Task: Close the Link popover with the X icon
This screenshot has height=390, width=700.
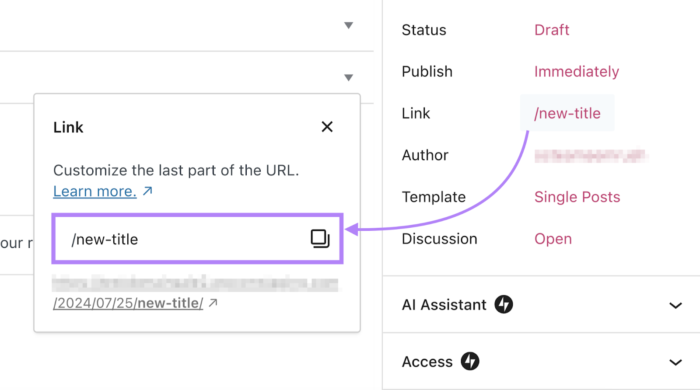Action: click(x=327, y=127)
